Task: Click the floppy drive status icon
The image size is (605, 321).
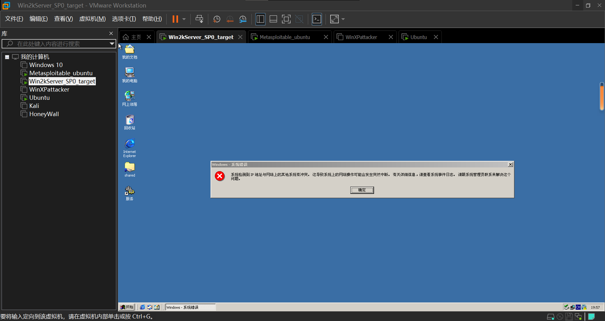Action: coord(569,317)
